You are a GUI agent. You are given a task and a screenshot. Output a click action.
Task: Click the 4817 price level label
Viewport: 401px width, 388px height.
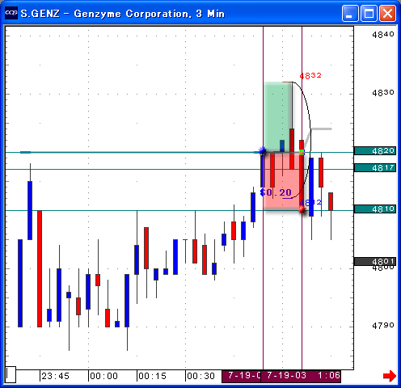(x=375, y=168)
